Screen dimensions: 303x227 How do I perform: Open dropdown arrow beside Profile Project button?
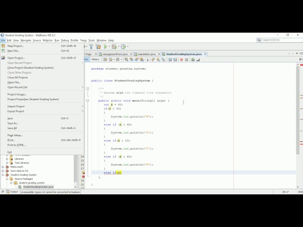pos(128,46)
